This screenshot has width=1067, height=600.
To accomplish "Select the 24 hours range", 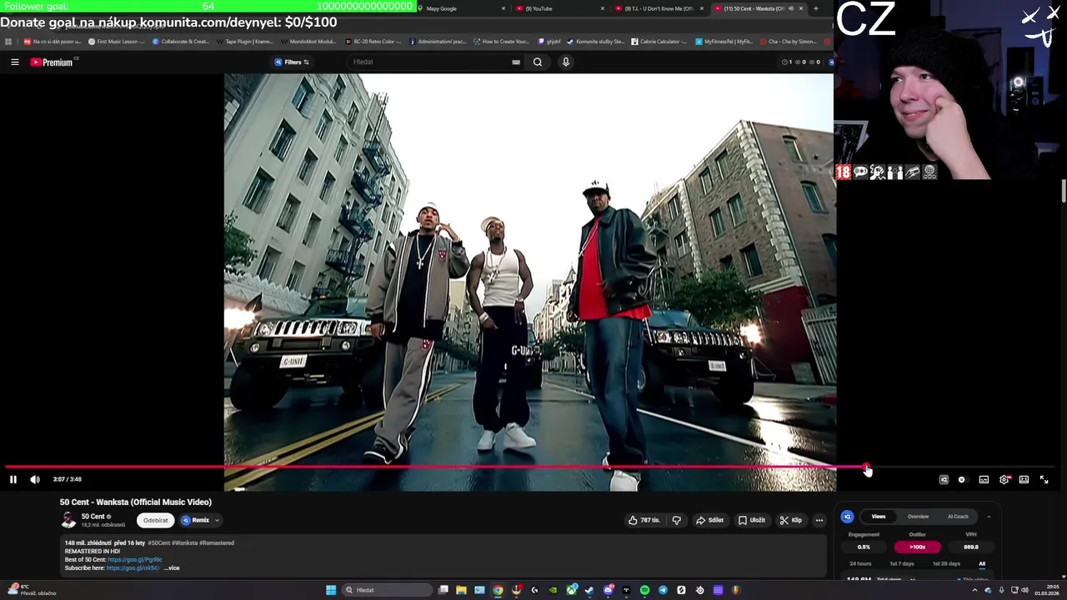I will pos(860,563).
